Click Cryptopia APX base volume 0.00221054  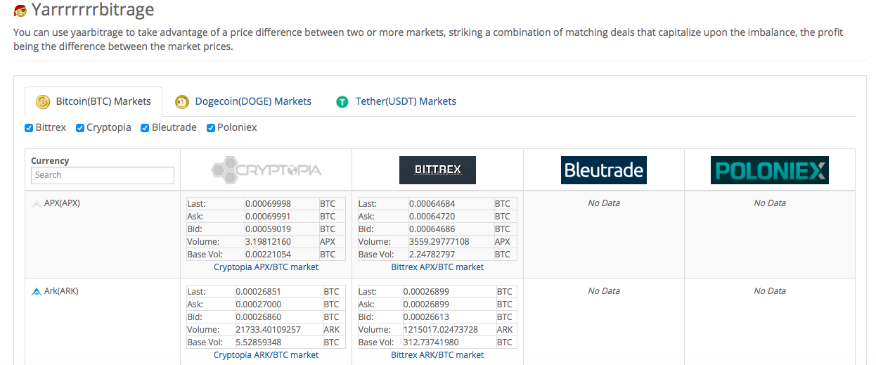tap(268, 255)
